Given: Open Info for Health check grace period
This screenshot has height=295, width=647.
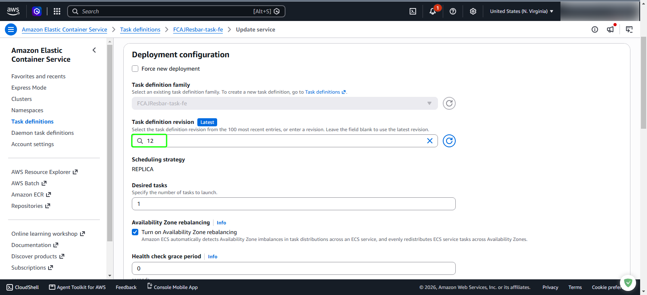Looking at the screenshot, I should click(x=213, y=257).
